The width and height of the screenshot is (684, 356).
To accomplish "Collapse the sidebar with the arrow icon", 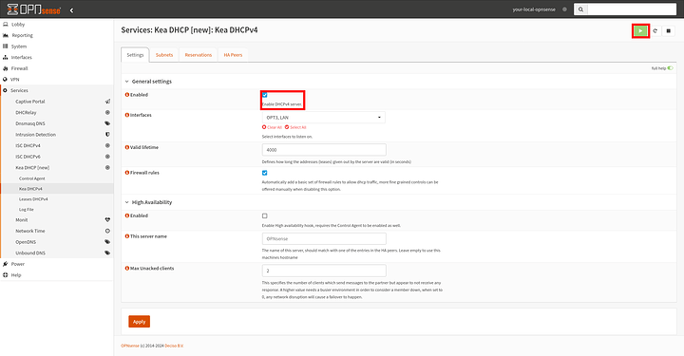I will coord(71,10).
